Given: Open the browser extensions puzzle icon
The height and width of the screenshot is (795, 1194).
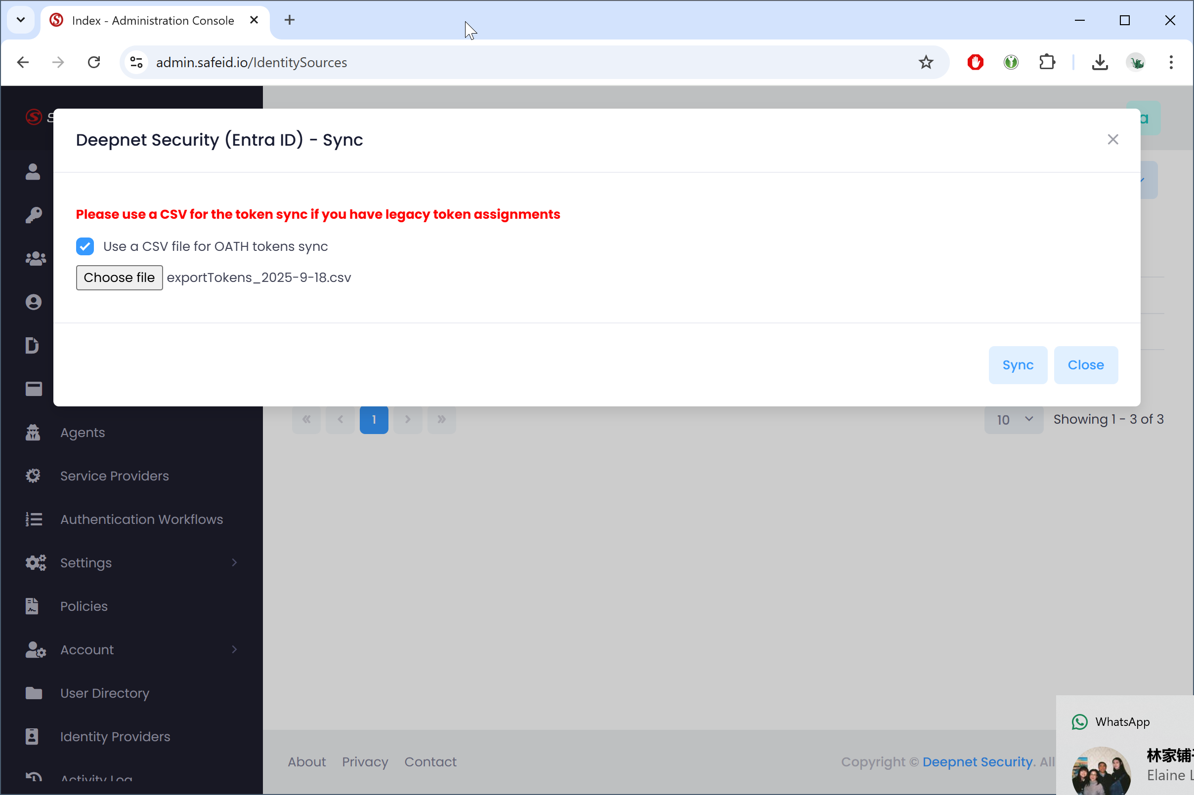Looking at the screenshot, I should (x=1047, y=62).
